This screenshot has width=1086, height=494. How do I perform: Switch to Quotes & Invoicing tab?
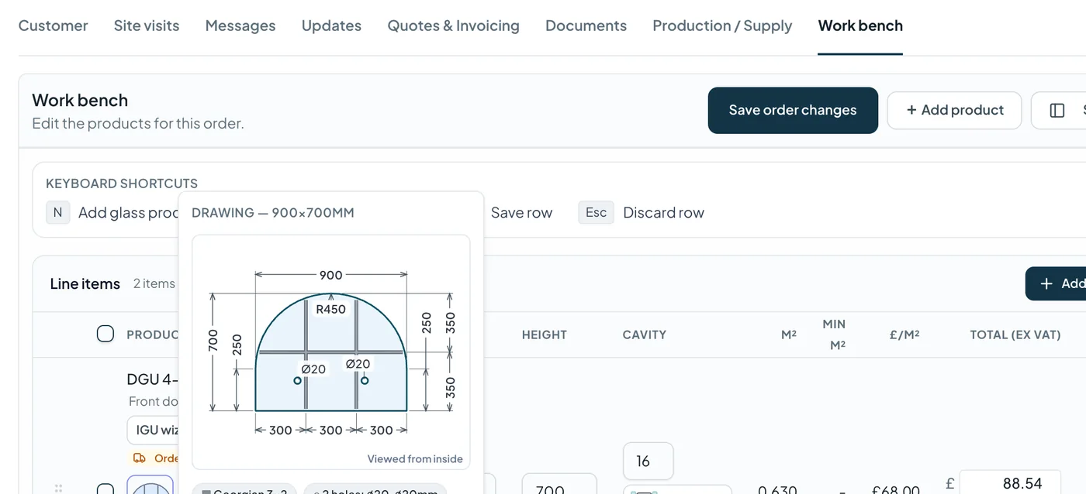click(454, 26)
